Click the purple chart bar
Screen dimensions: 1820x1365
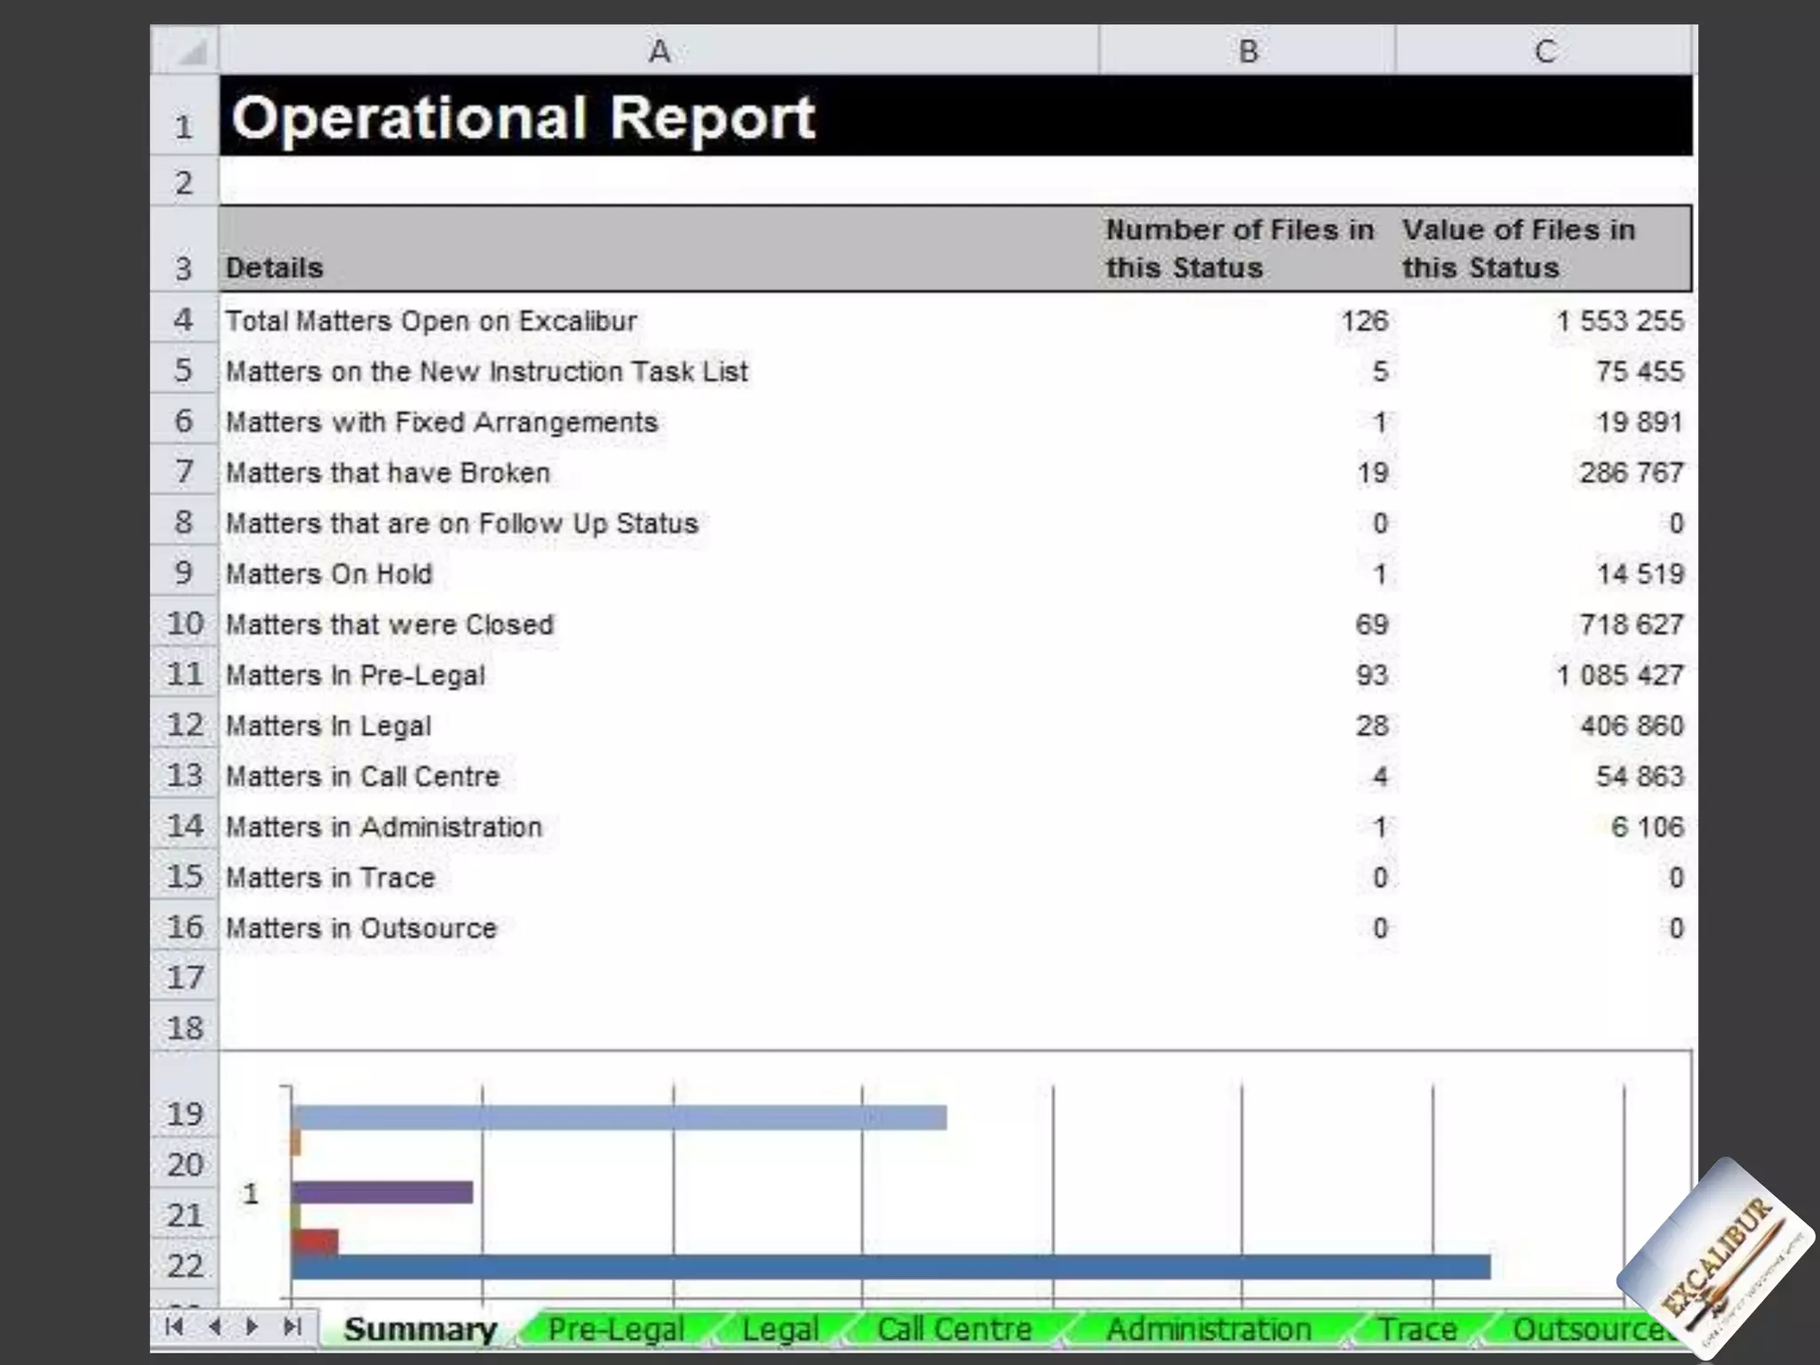[x=382, y=1192]
